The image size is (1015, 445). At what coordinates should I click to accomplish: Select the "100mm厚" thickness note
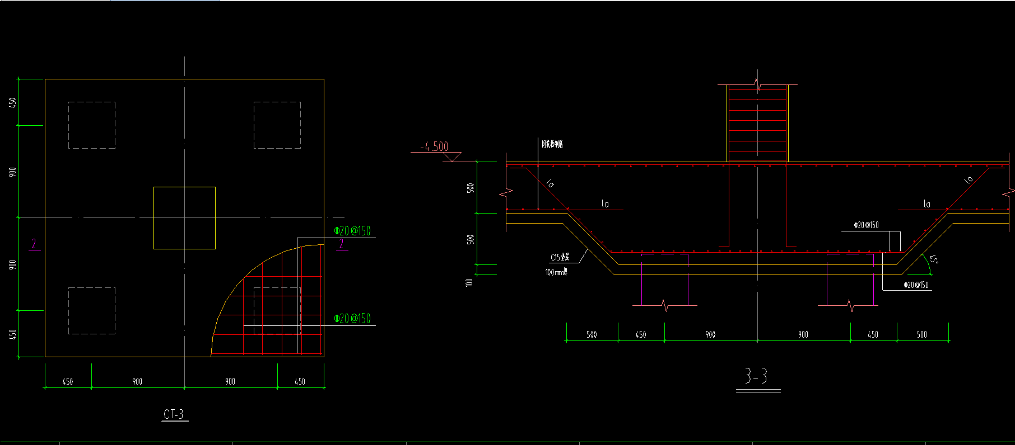556,272
